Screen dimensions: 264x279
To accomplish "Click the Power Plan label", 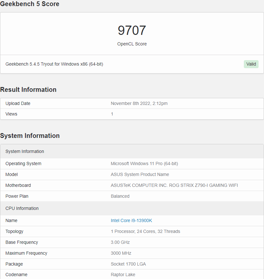I will click(x=17, y=196).
